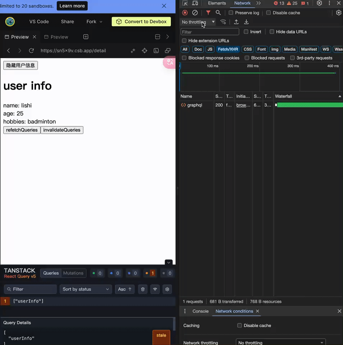
Task: Activate inspect element picker
Action: point(185,3)
